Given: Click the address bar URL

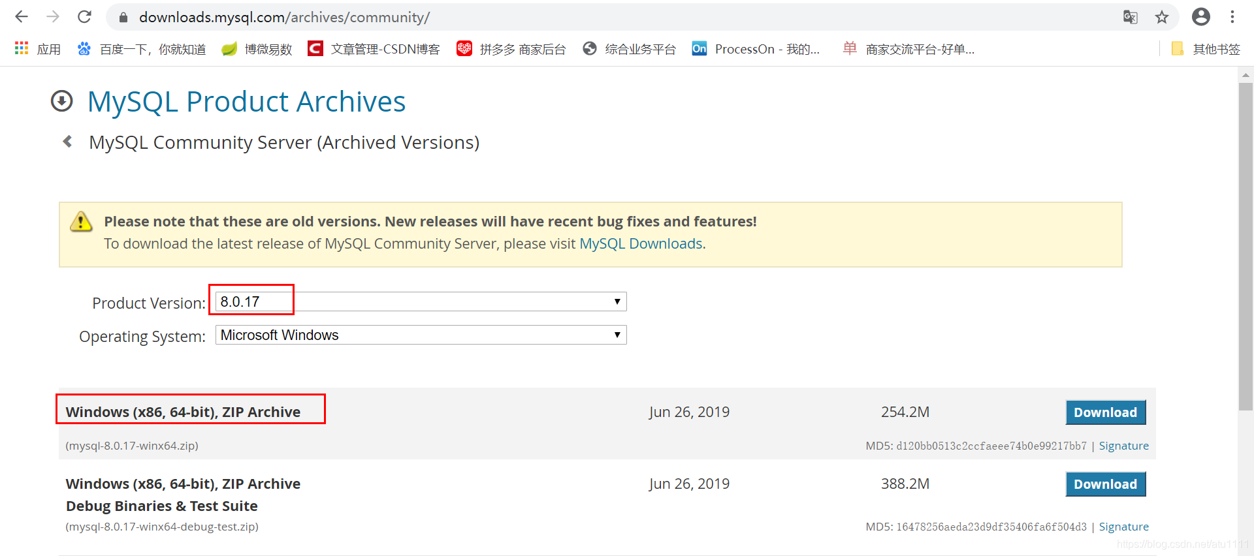Looking at the screenshot, I should click(x=284, y=18).
